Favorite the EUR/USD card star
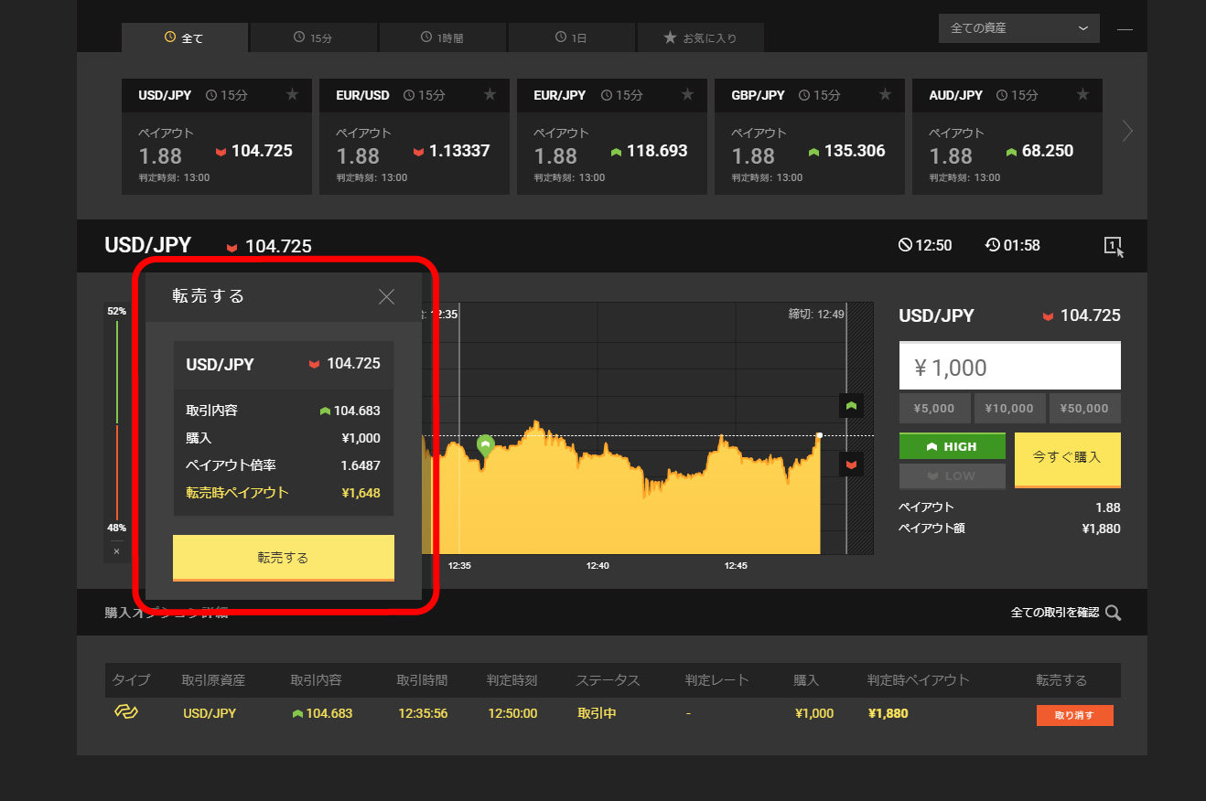The image size is (1206, 801). [490, 94]
